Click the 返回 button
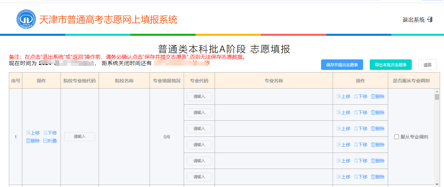 tap(428, 65)
